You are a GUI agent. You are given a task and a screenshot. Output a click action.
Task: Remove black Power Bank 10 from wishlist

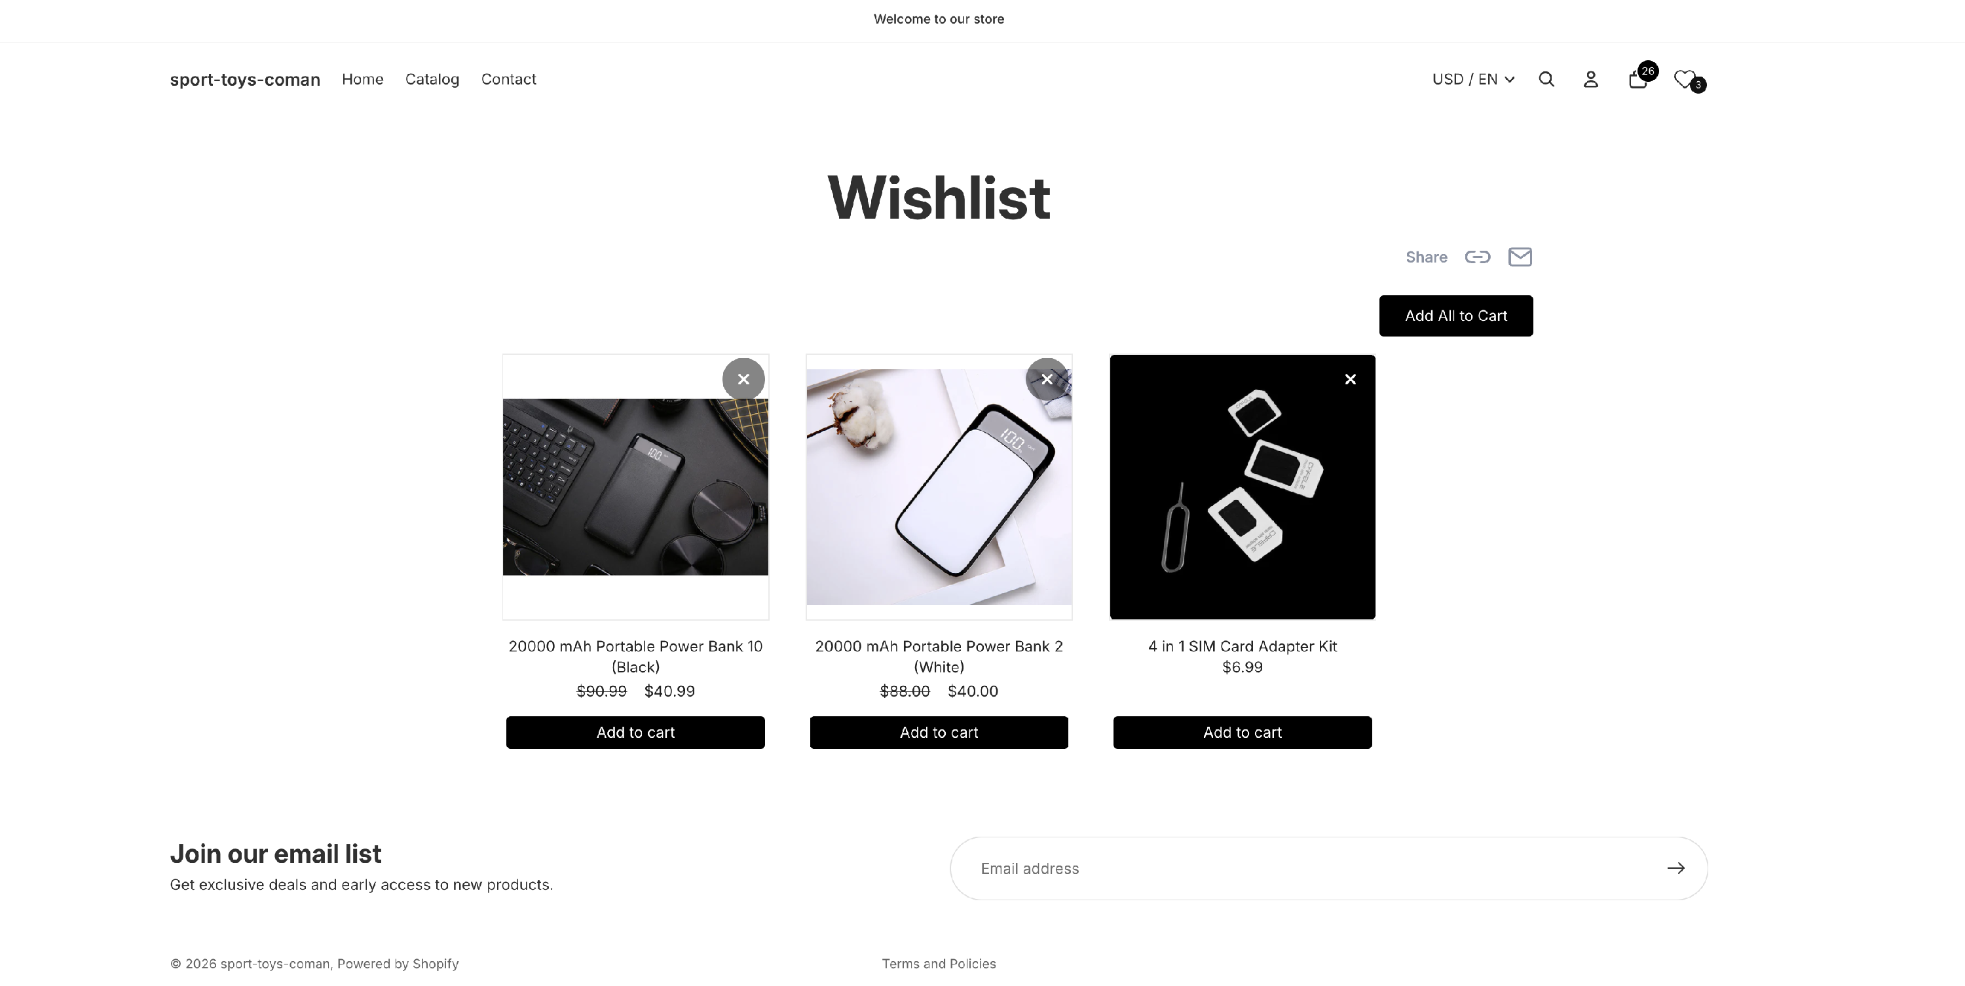(743, 379)
